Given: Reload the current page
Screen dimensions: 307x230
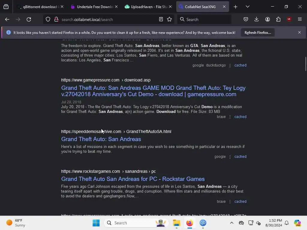Looking at the screenshot, I should [29, 19].
